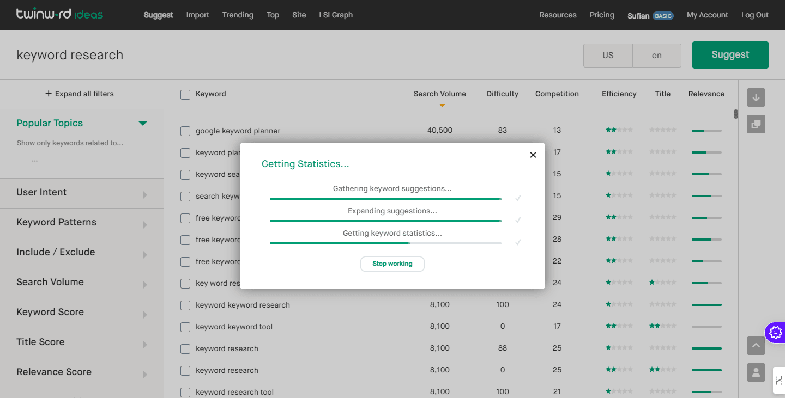Close the Getting Statistics dialog

click(x=533, y=155)
